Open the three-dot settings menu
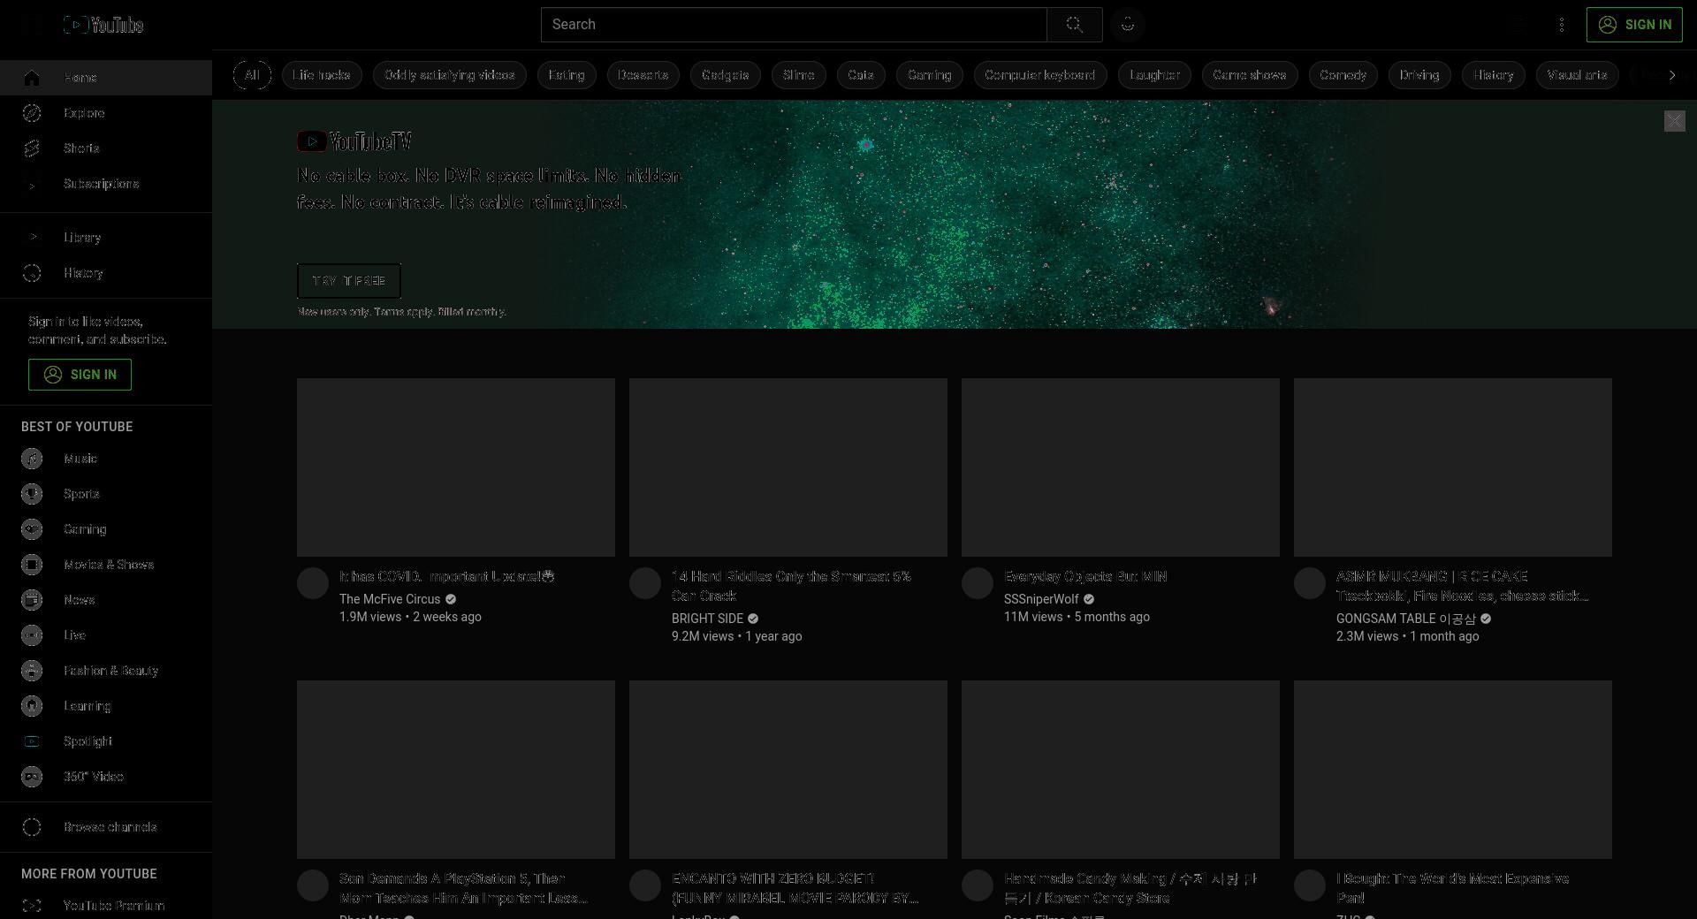This screenshot has height=919, width=1697. (x=1561, y=25)
